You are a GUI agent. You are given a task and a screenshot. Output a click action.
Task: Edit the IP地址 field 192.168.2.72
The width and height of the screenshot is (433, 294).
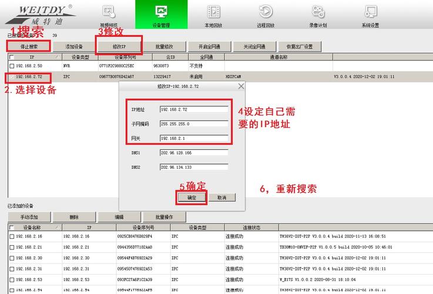coord(194,109)
